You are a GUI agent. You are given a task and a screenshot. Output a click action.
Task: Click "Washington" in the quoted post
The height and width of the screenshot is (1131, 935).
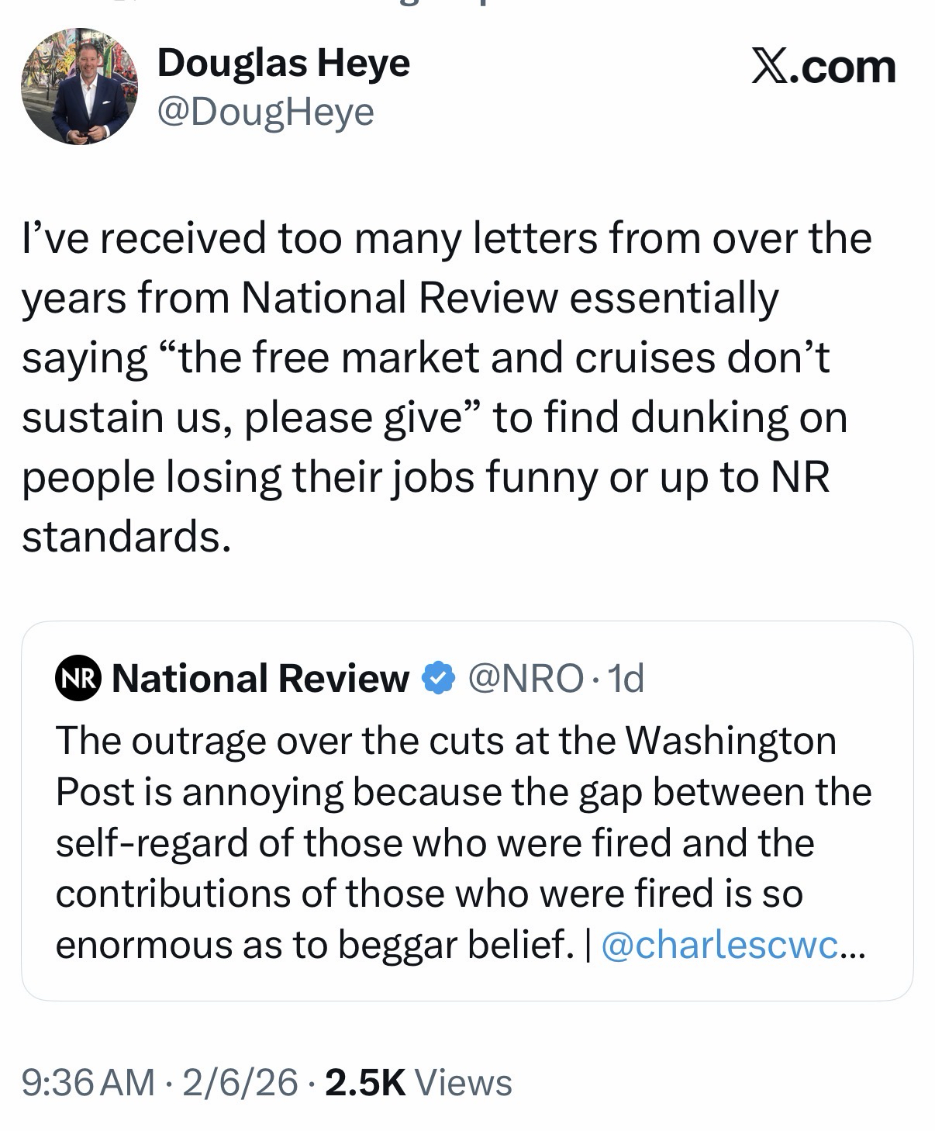pos(731,741)
